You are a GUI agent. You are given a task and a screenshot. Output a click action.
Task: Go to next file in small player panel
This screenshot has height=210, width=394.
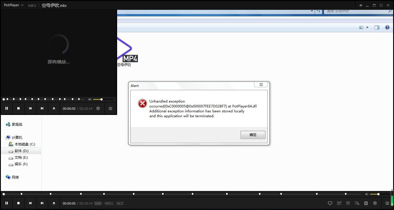click(42, 108)
